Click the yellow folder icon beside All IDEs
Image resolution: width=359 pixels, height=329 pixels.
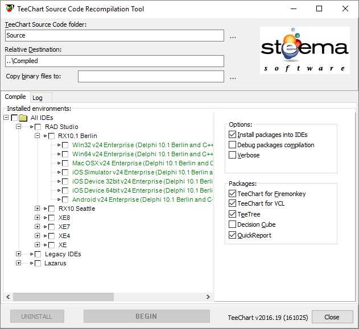click(x=23, y=118)
